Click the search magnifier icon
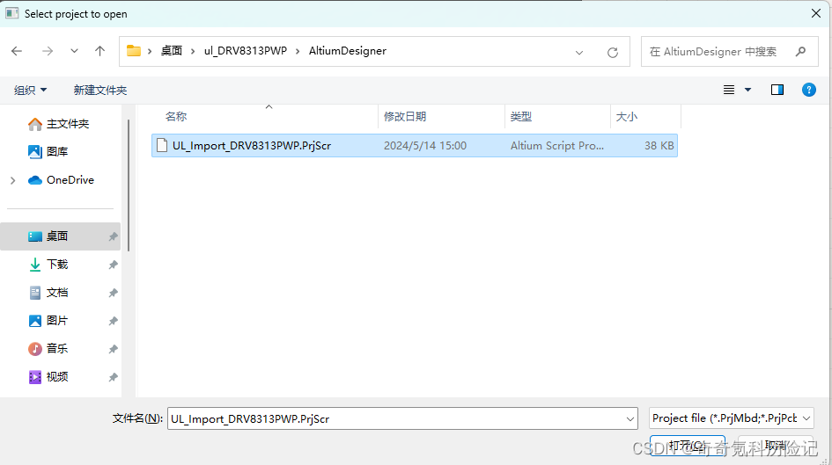This screenshot has height=465, width=832. pos(800,51)
